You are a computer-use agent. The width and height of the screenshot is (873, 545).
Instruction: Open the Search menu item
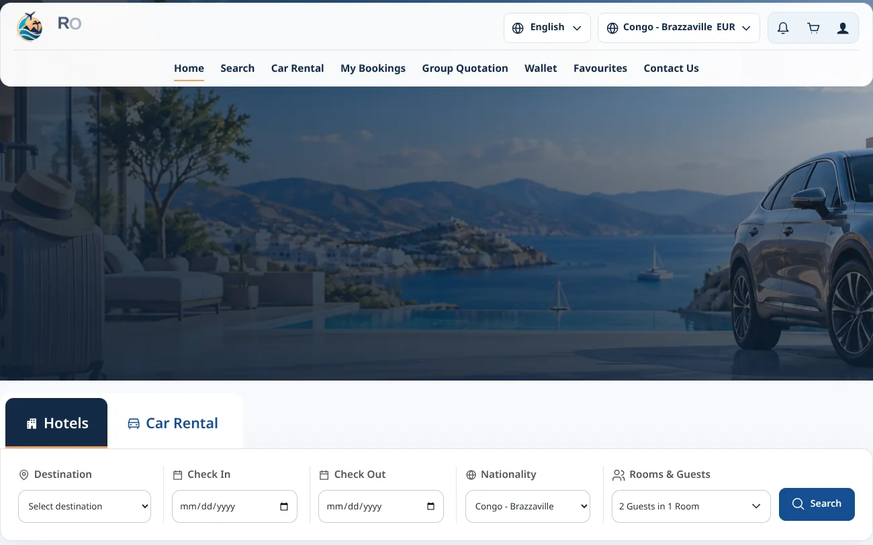pos(237,68)
